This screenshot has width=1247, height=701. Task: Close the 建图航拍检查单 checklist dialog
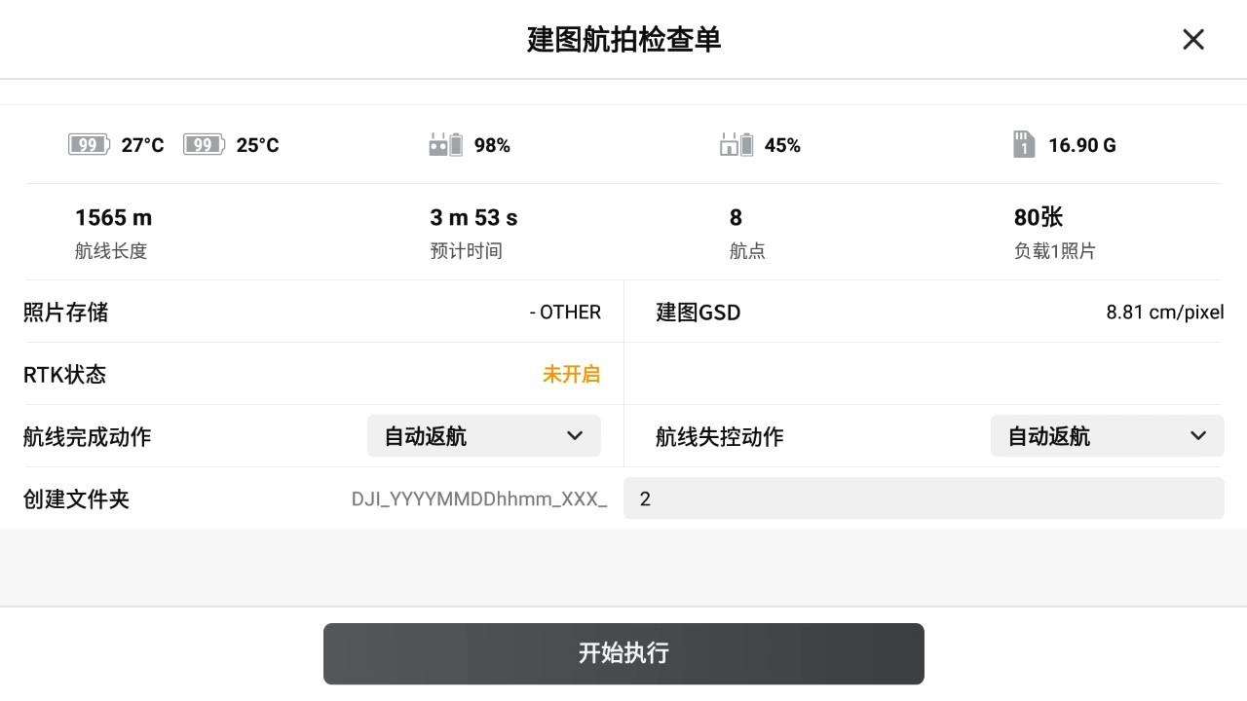(1193, 40)
